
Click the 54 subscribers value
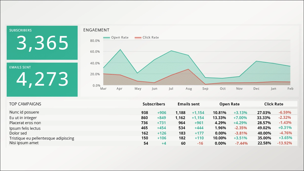click(146, 143)
